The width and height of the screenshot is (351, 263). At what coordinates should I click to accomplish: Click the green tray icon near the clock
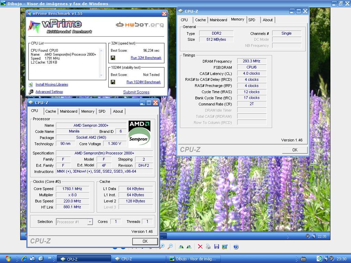pos(319,259)
